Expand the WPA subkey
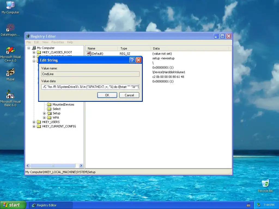 coord(44,118)
